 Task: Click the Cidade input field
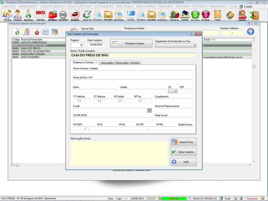pyautogui.click(x=143, y=91)
